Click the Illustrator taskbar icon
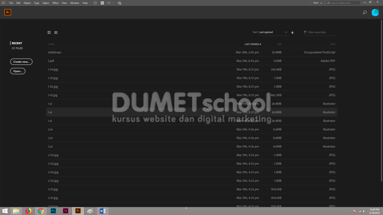Viewport: 383px width, 215px height. (78, 211)
